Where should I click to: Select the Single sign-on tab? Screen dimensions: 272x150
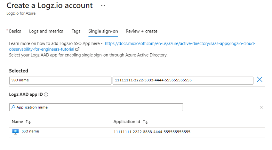click(103, 31)
